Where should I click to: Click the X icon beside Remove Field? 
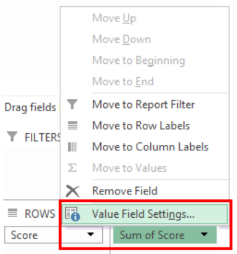click(x=73, y=191)
